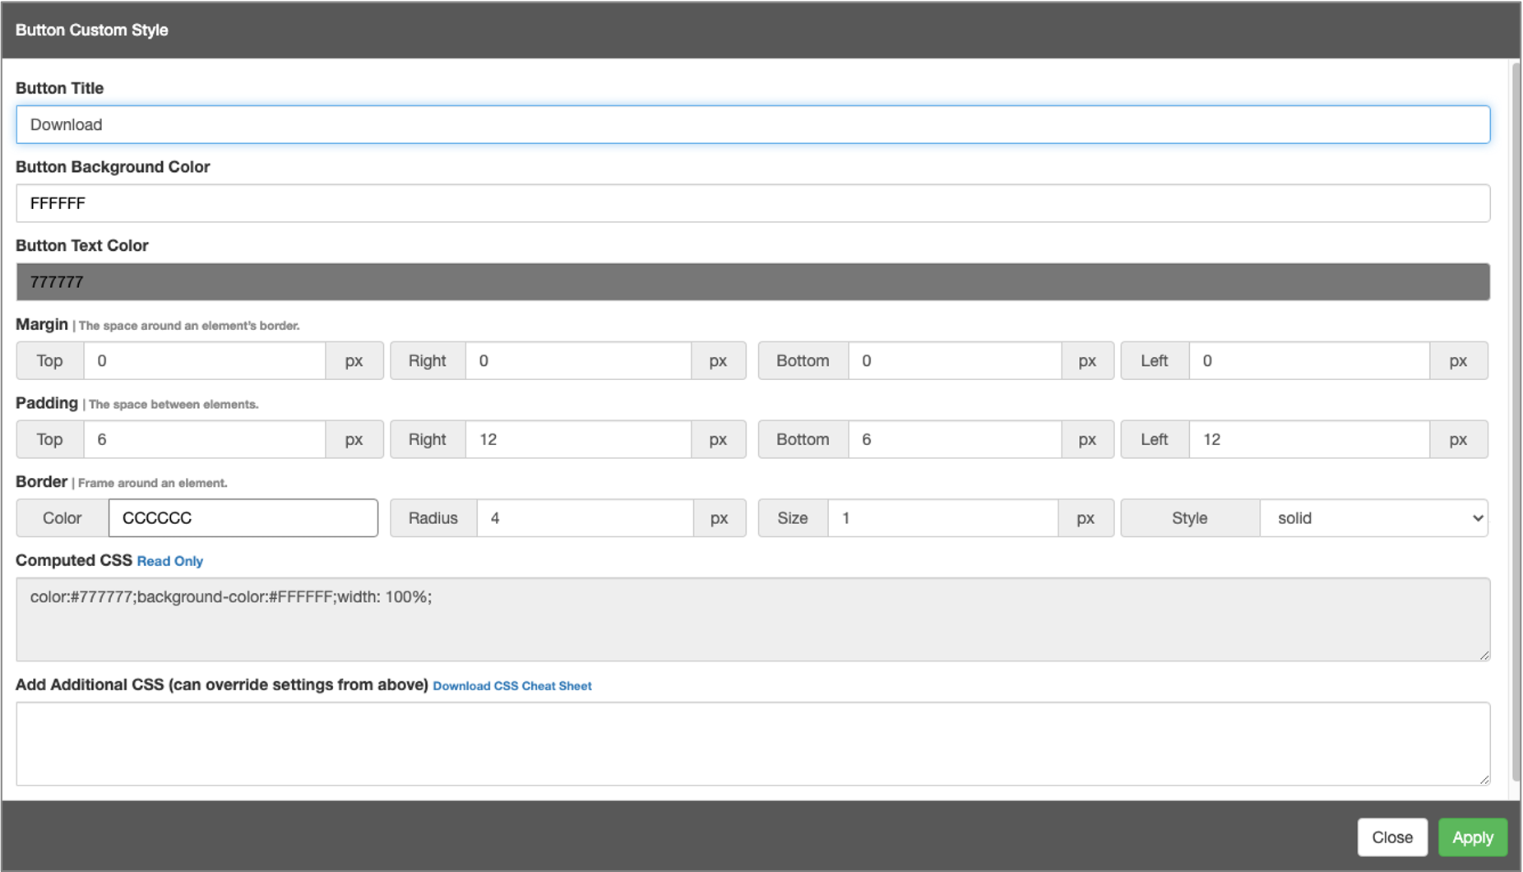Click the Padding Left value field
The height and width of the screenshot is (872, 1523).
tap(1308, 439)
